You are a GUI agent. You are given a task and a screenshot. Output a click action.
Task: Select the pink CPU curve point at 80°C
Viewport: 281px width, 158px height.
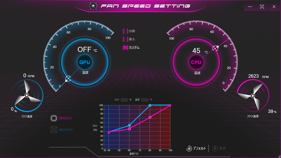pyautogui.click(x=150, y=117)
